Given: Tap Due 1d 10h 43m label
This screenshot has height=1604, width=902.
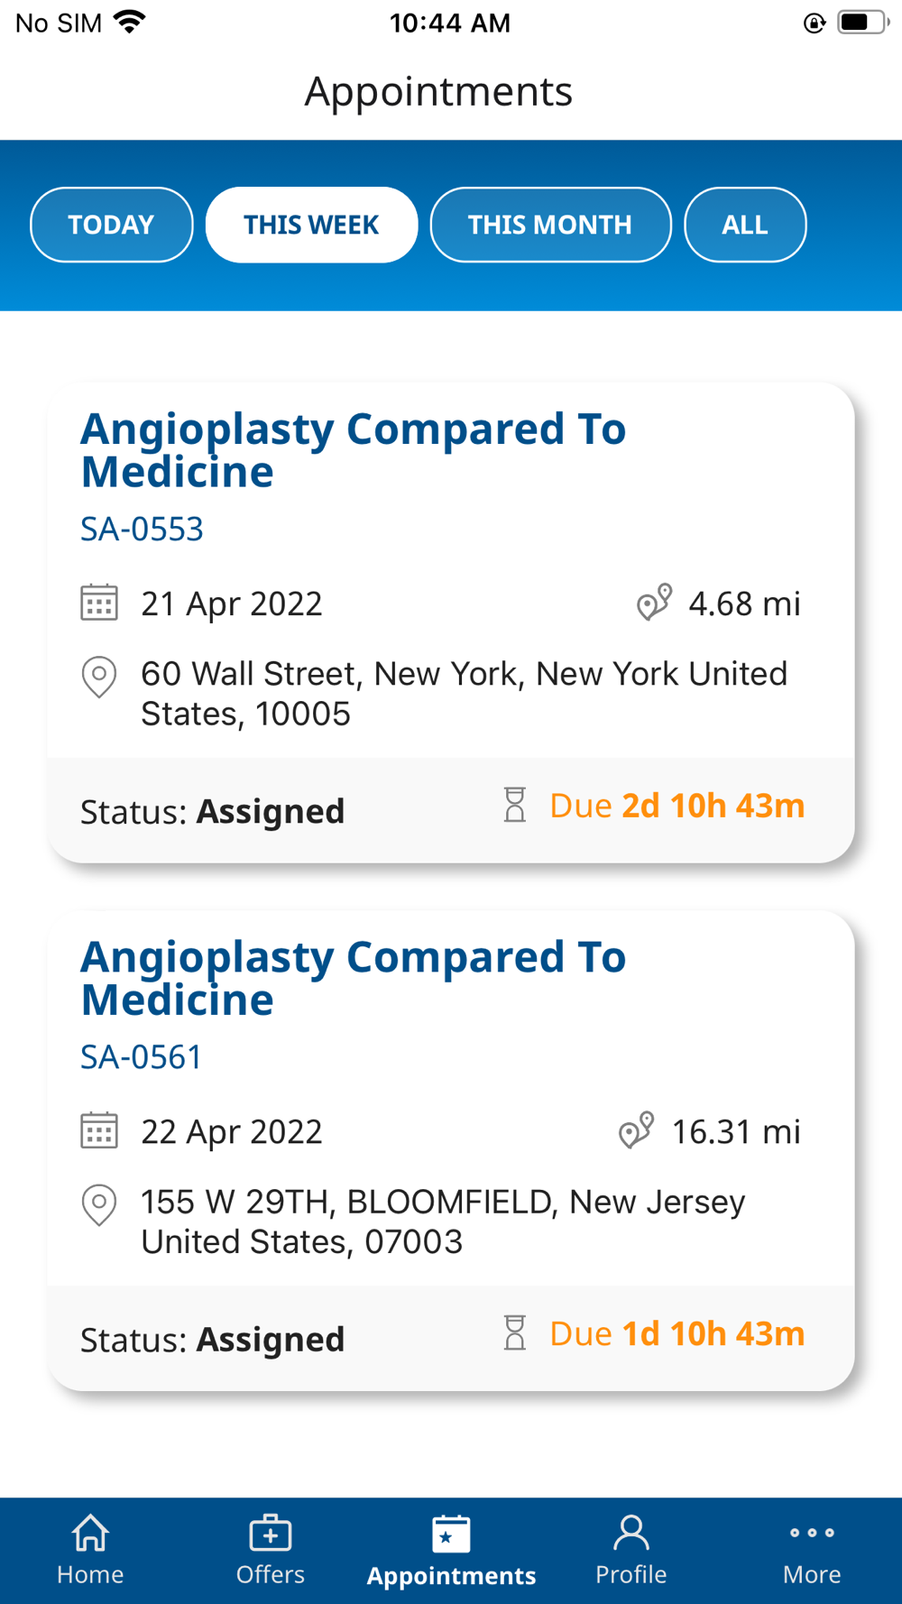Looking at the screenshot, I should coord(676,1333).
